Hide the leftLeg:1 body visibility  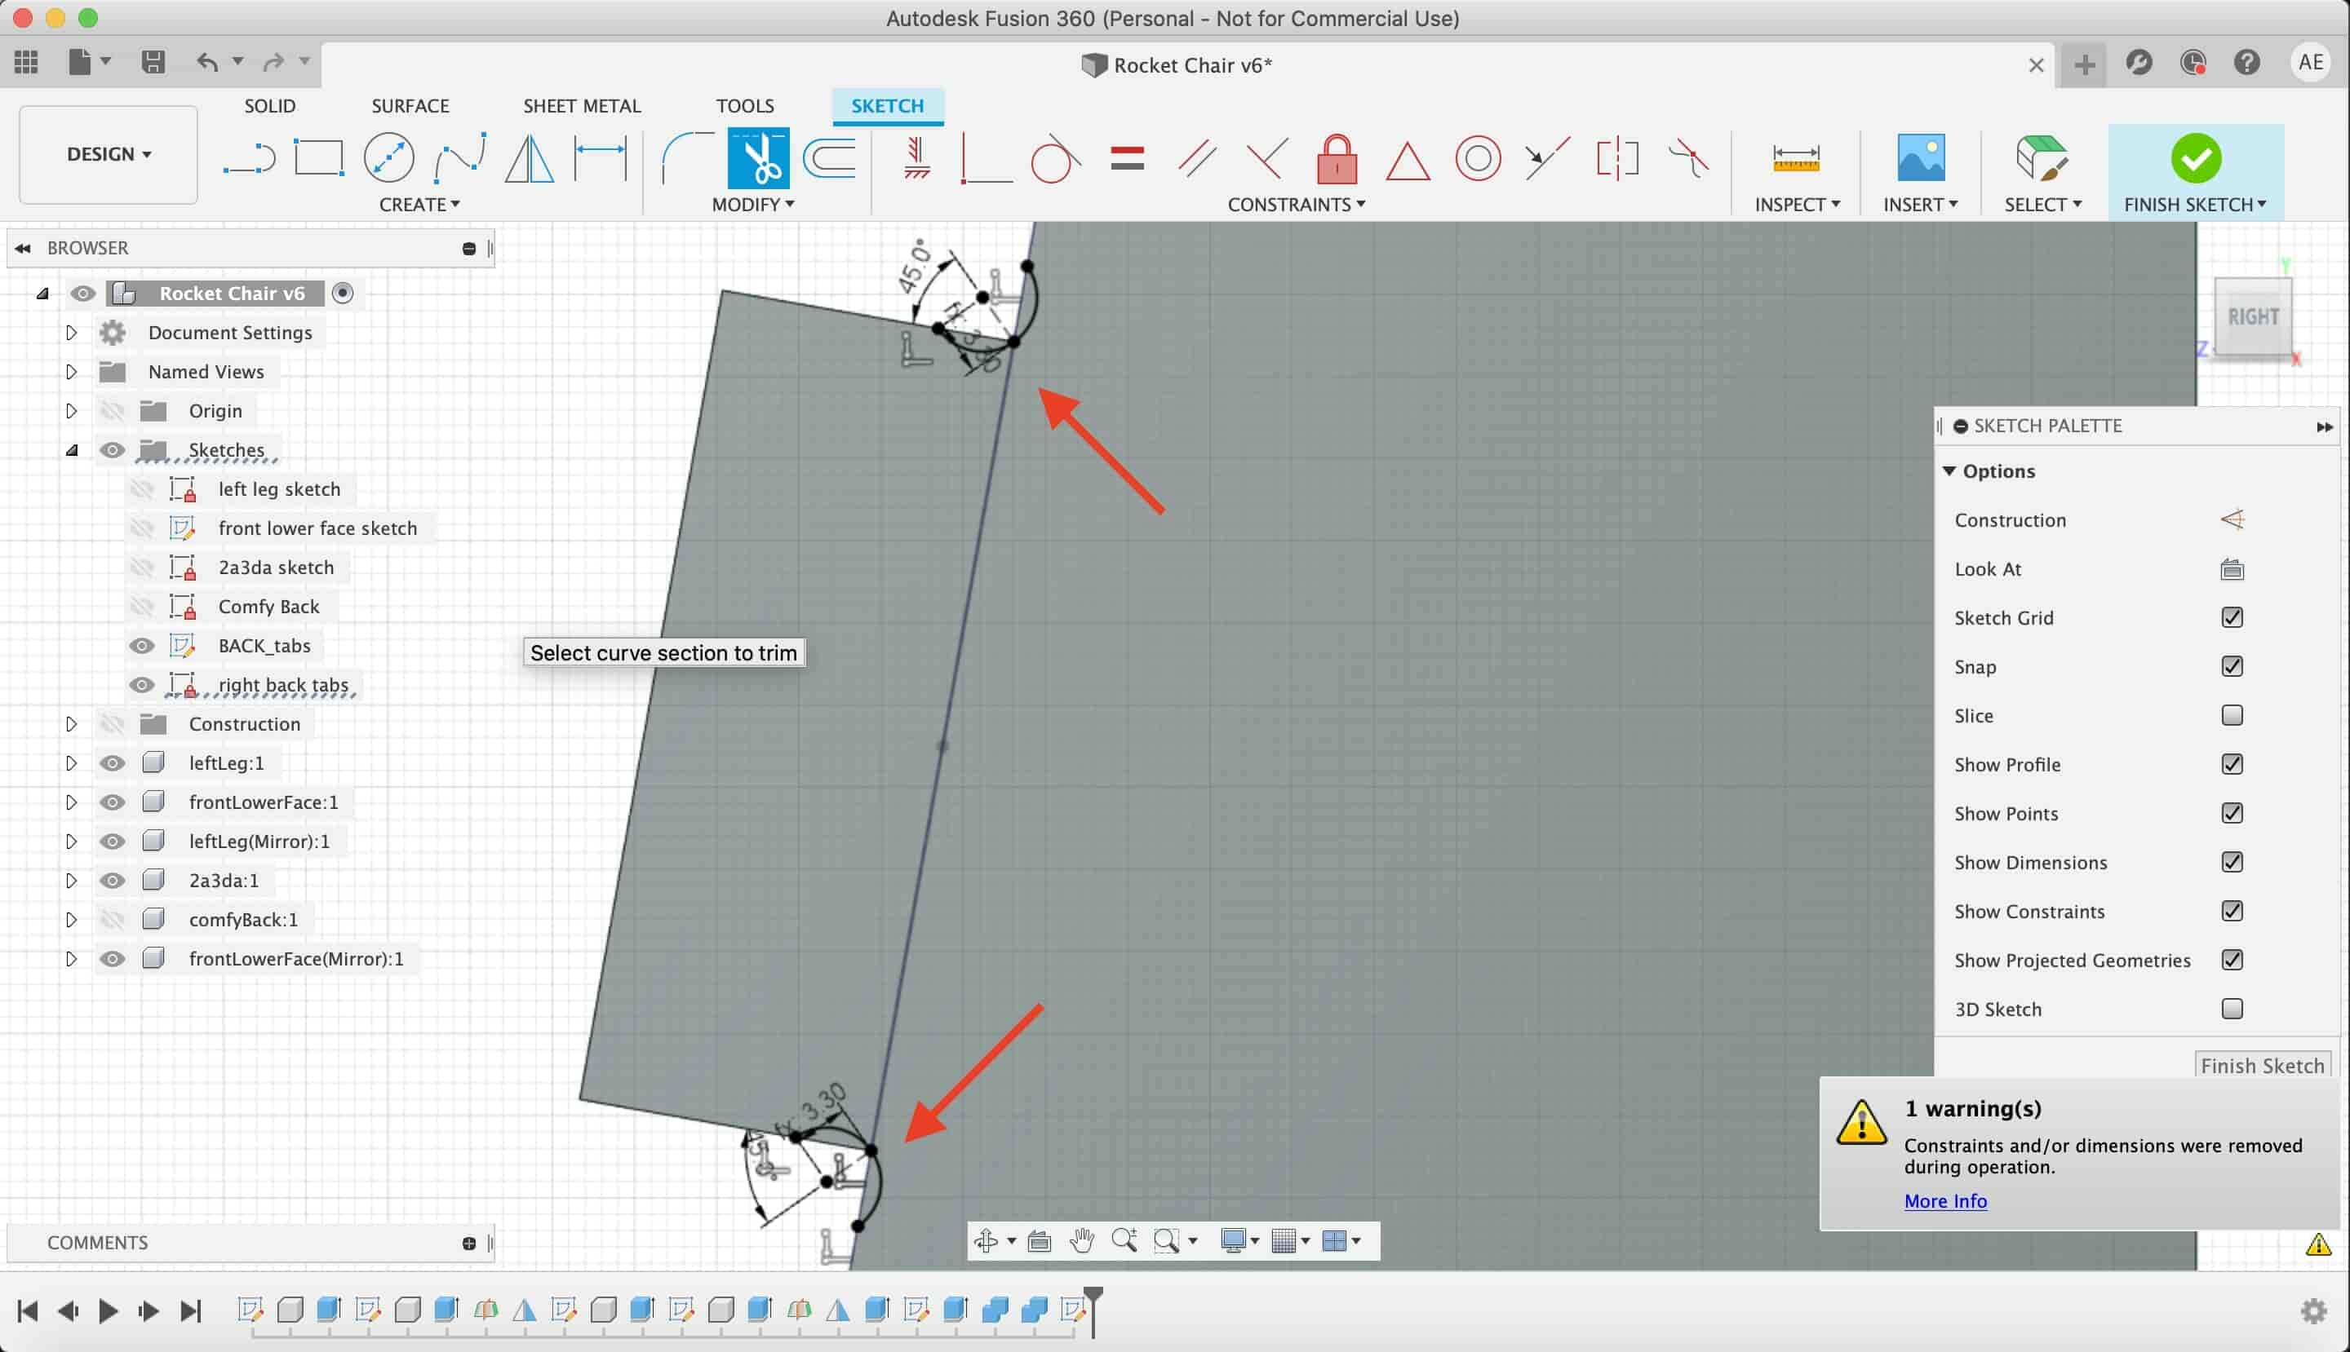(113, 763)
